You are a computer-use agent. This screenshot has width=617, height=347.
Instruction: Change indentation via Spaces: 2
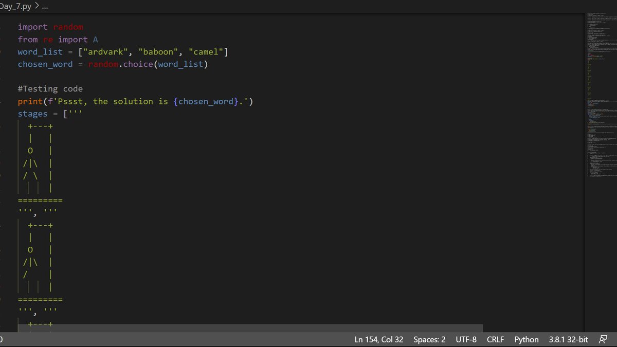(x=429, y=339)
